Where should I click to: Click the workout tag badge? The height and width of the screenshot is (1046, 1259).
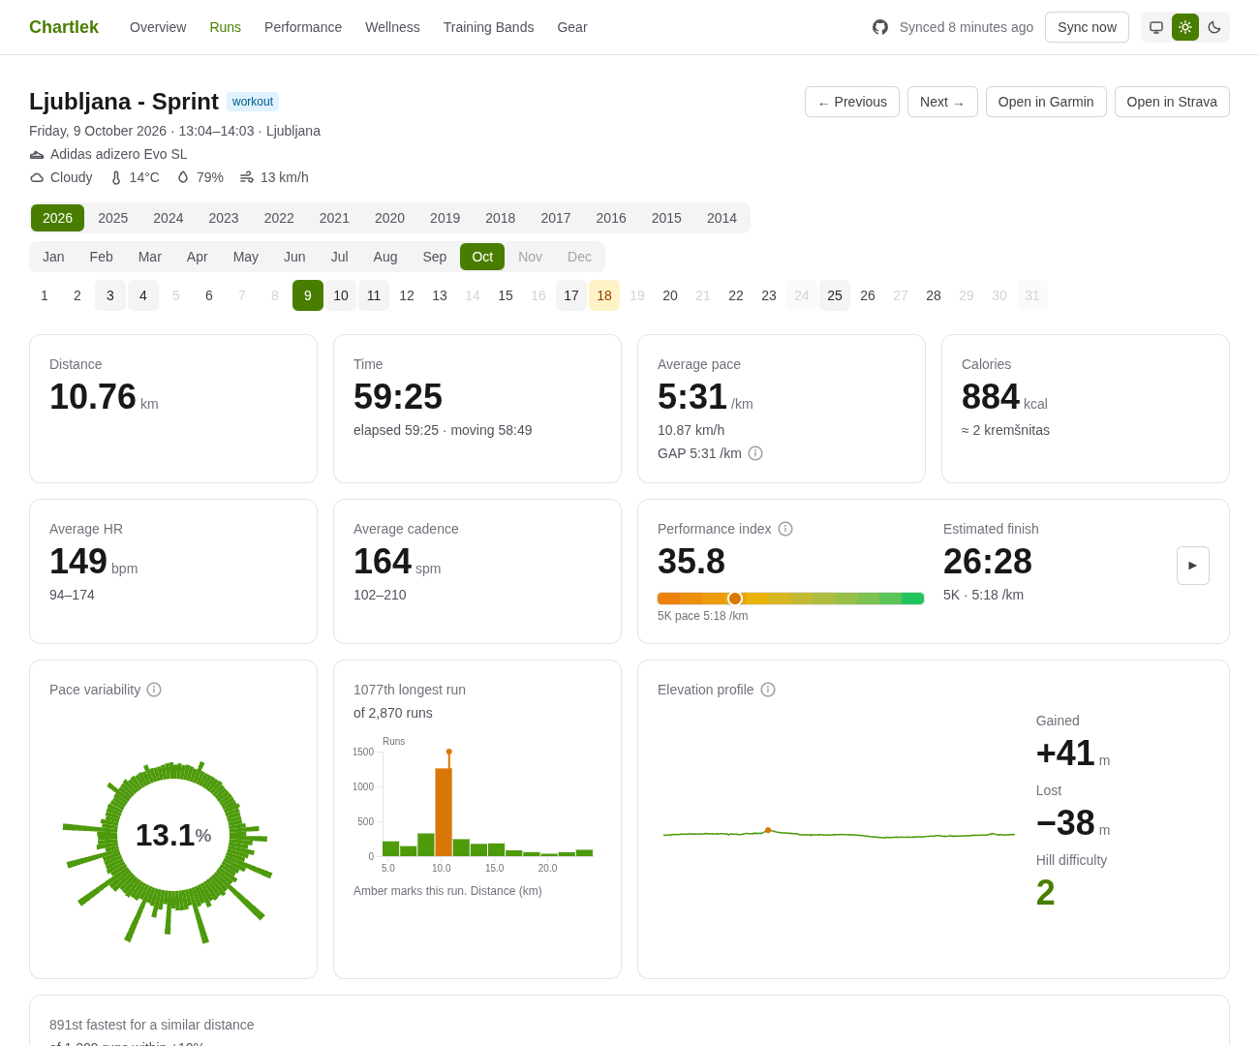point(253,102)
